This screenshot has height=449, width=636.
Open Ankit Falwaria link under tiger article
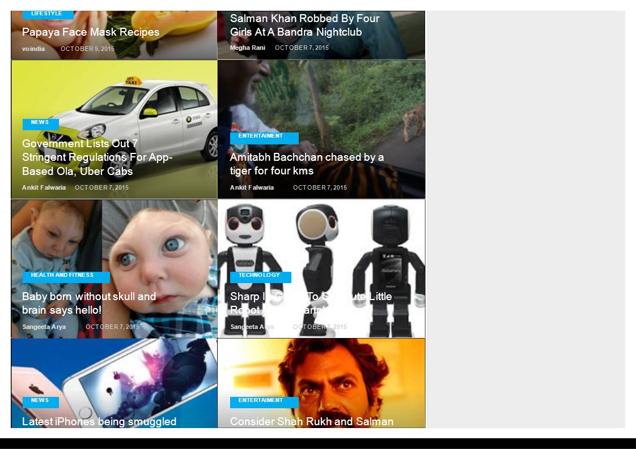click(252, 187)
